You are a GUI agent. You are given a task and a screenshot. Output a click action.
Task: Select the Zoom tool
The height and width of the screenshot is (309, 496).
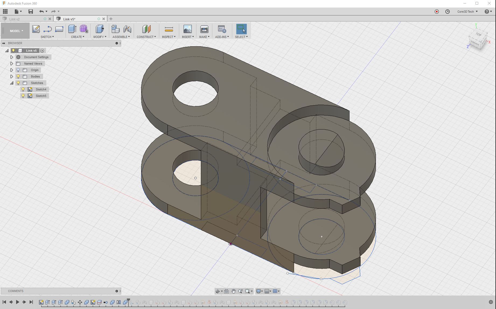[240, 291]
